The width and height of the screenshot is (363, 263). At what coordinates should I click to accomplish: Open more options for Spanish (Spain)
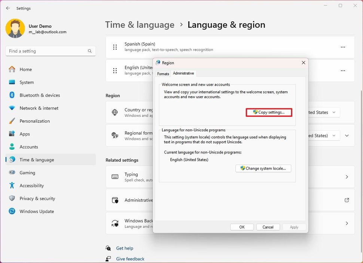[343, 47]
